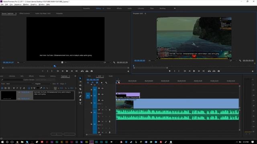Screen dimensions: 257x144
Task: Step back one frame in Program monitor
Action: [x=190, y=71]
